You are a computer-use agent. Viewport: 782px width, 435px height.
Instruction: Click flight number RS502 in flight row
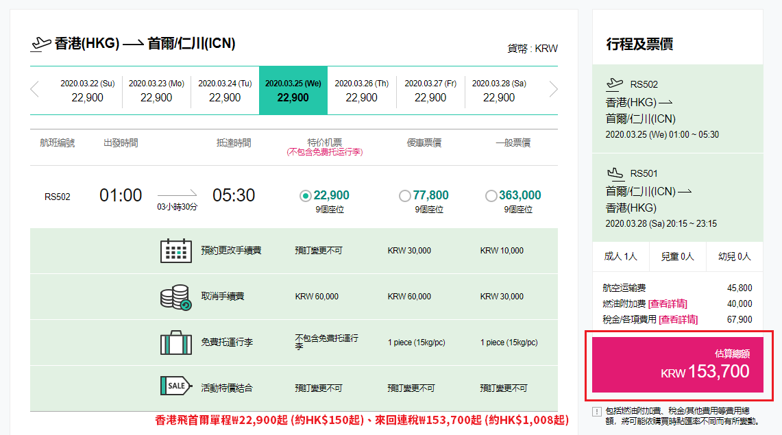(x=58, y=197)
